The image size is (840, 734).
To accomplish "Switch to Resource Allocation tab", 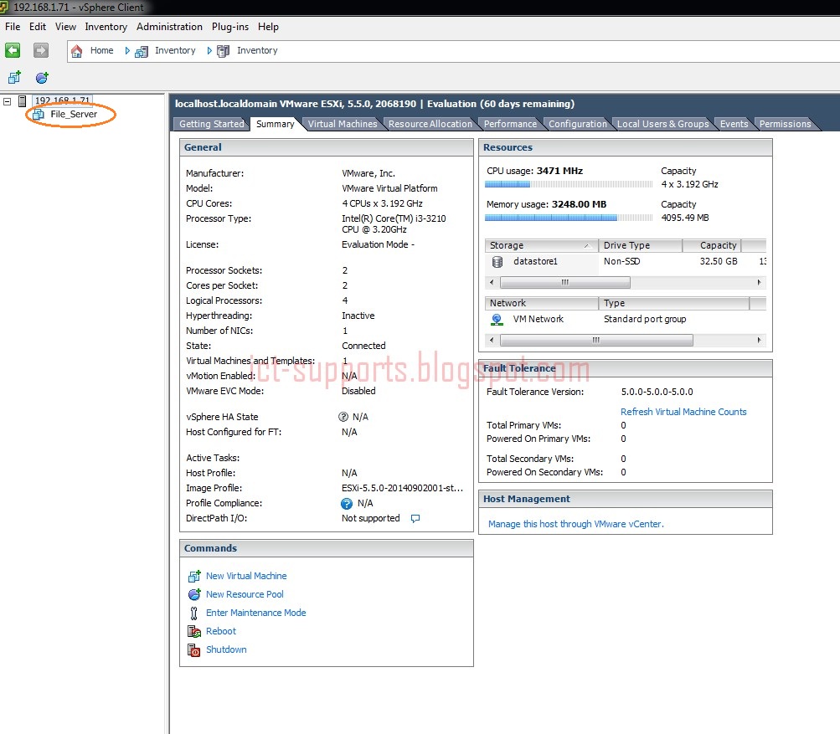I will [430, 124].
